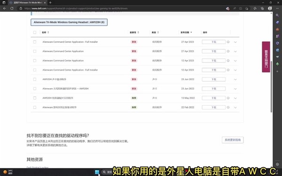Close the Alienware Tri-Mode browser tab
282x176 pixels.
click(45, 3)
